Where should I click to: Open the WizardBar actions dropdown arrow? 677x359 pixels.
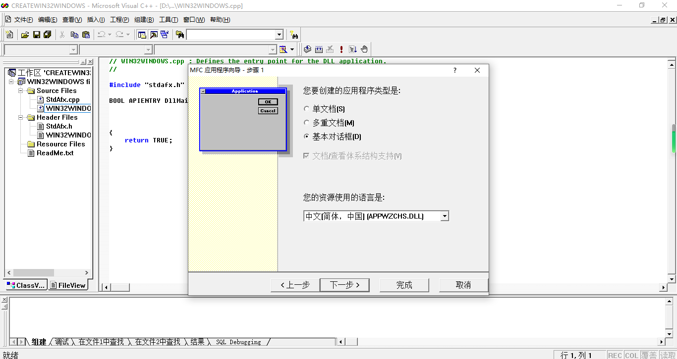[292, 49]
